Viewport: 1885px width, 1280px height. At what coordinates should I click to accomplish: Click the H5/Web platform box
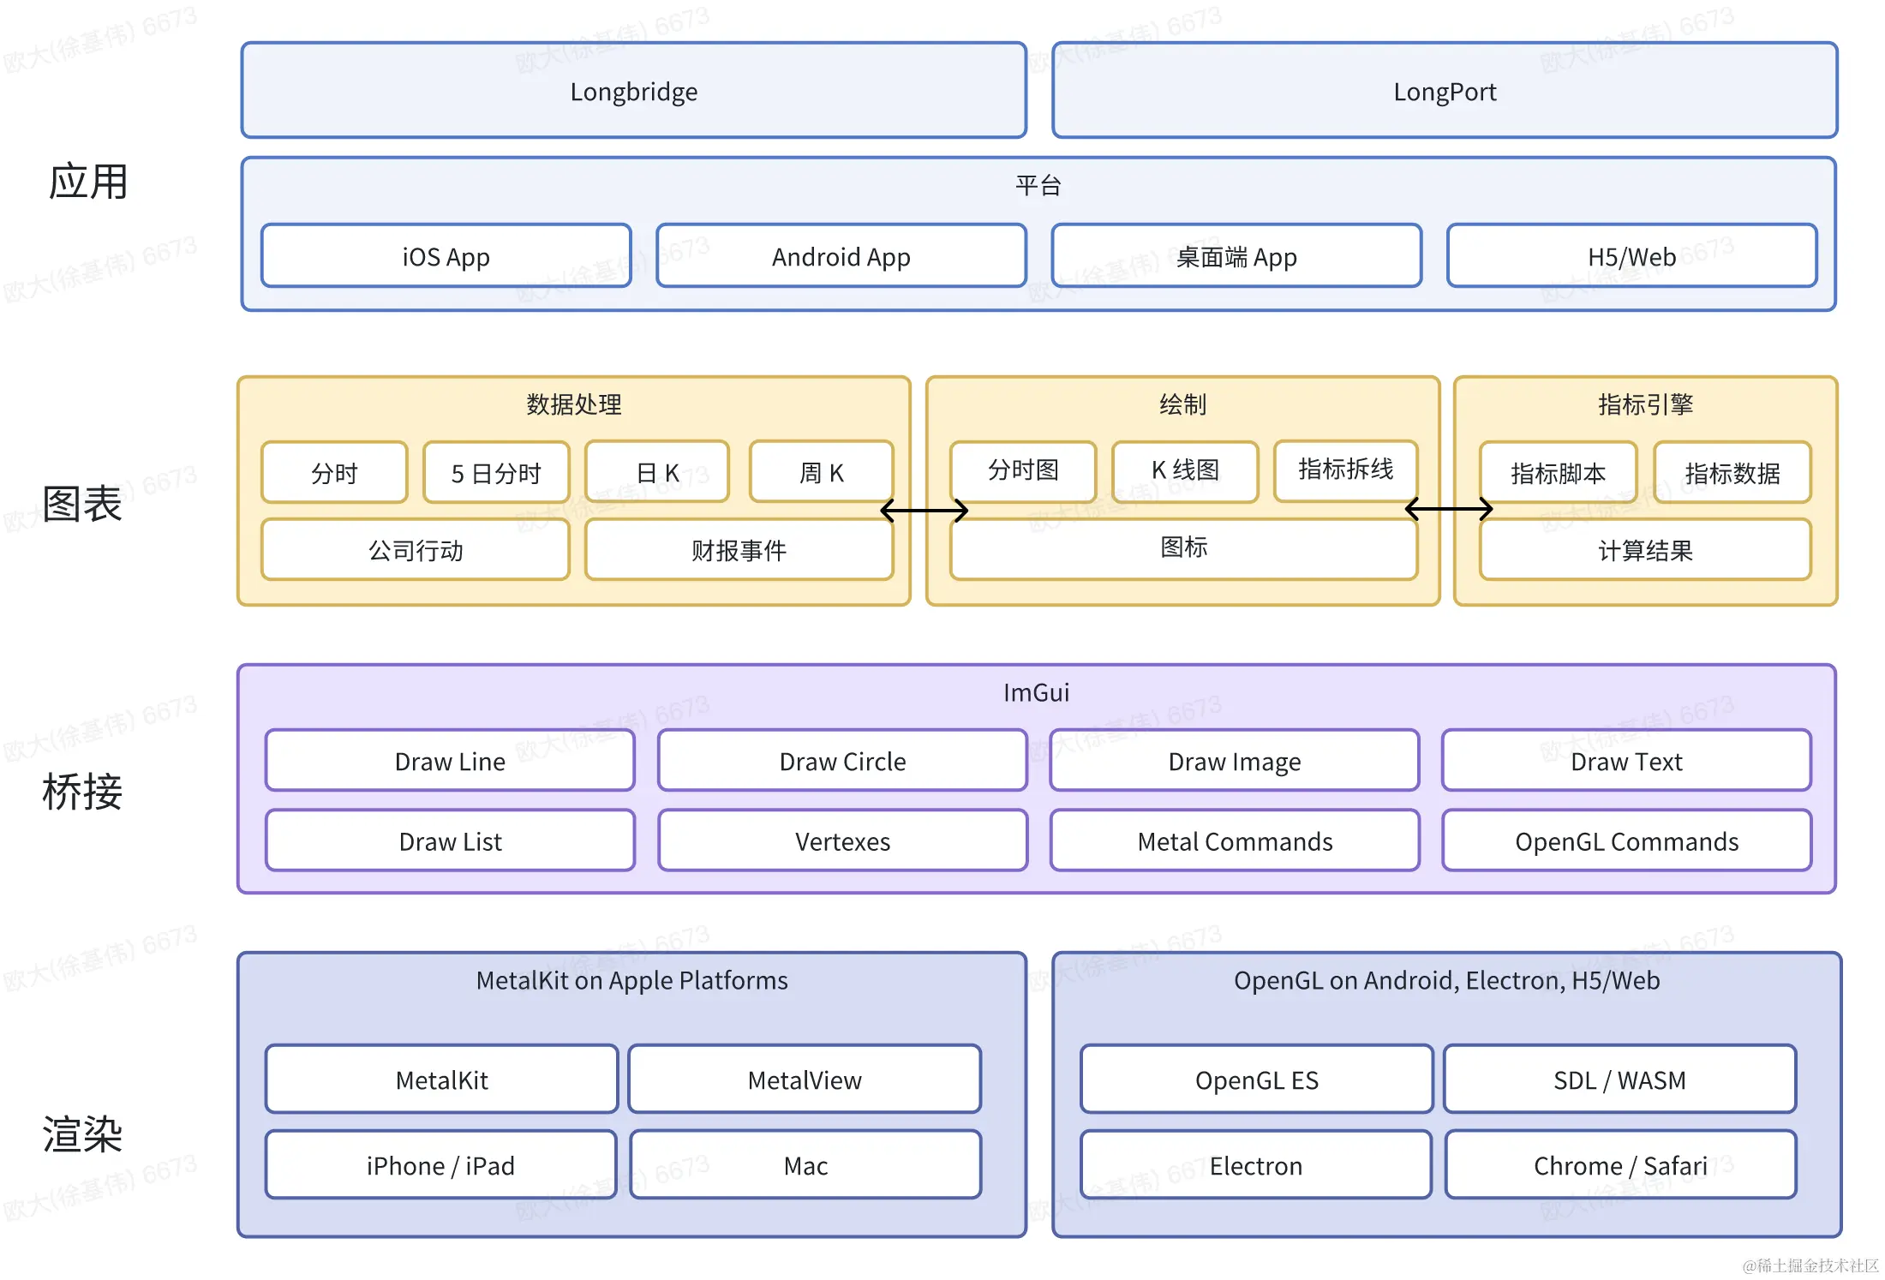1631,256
